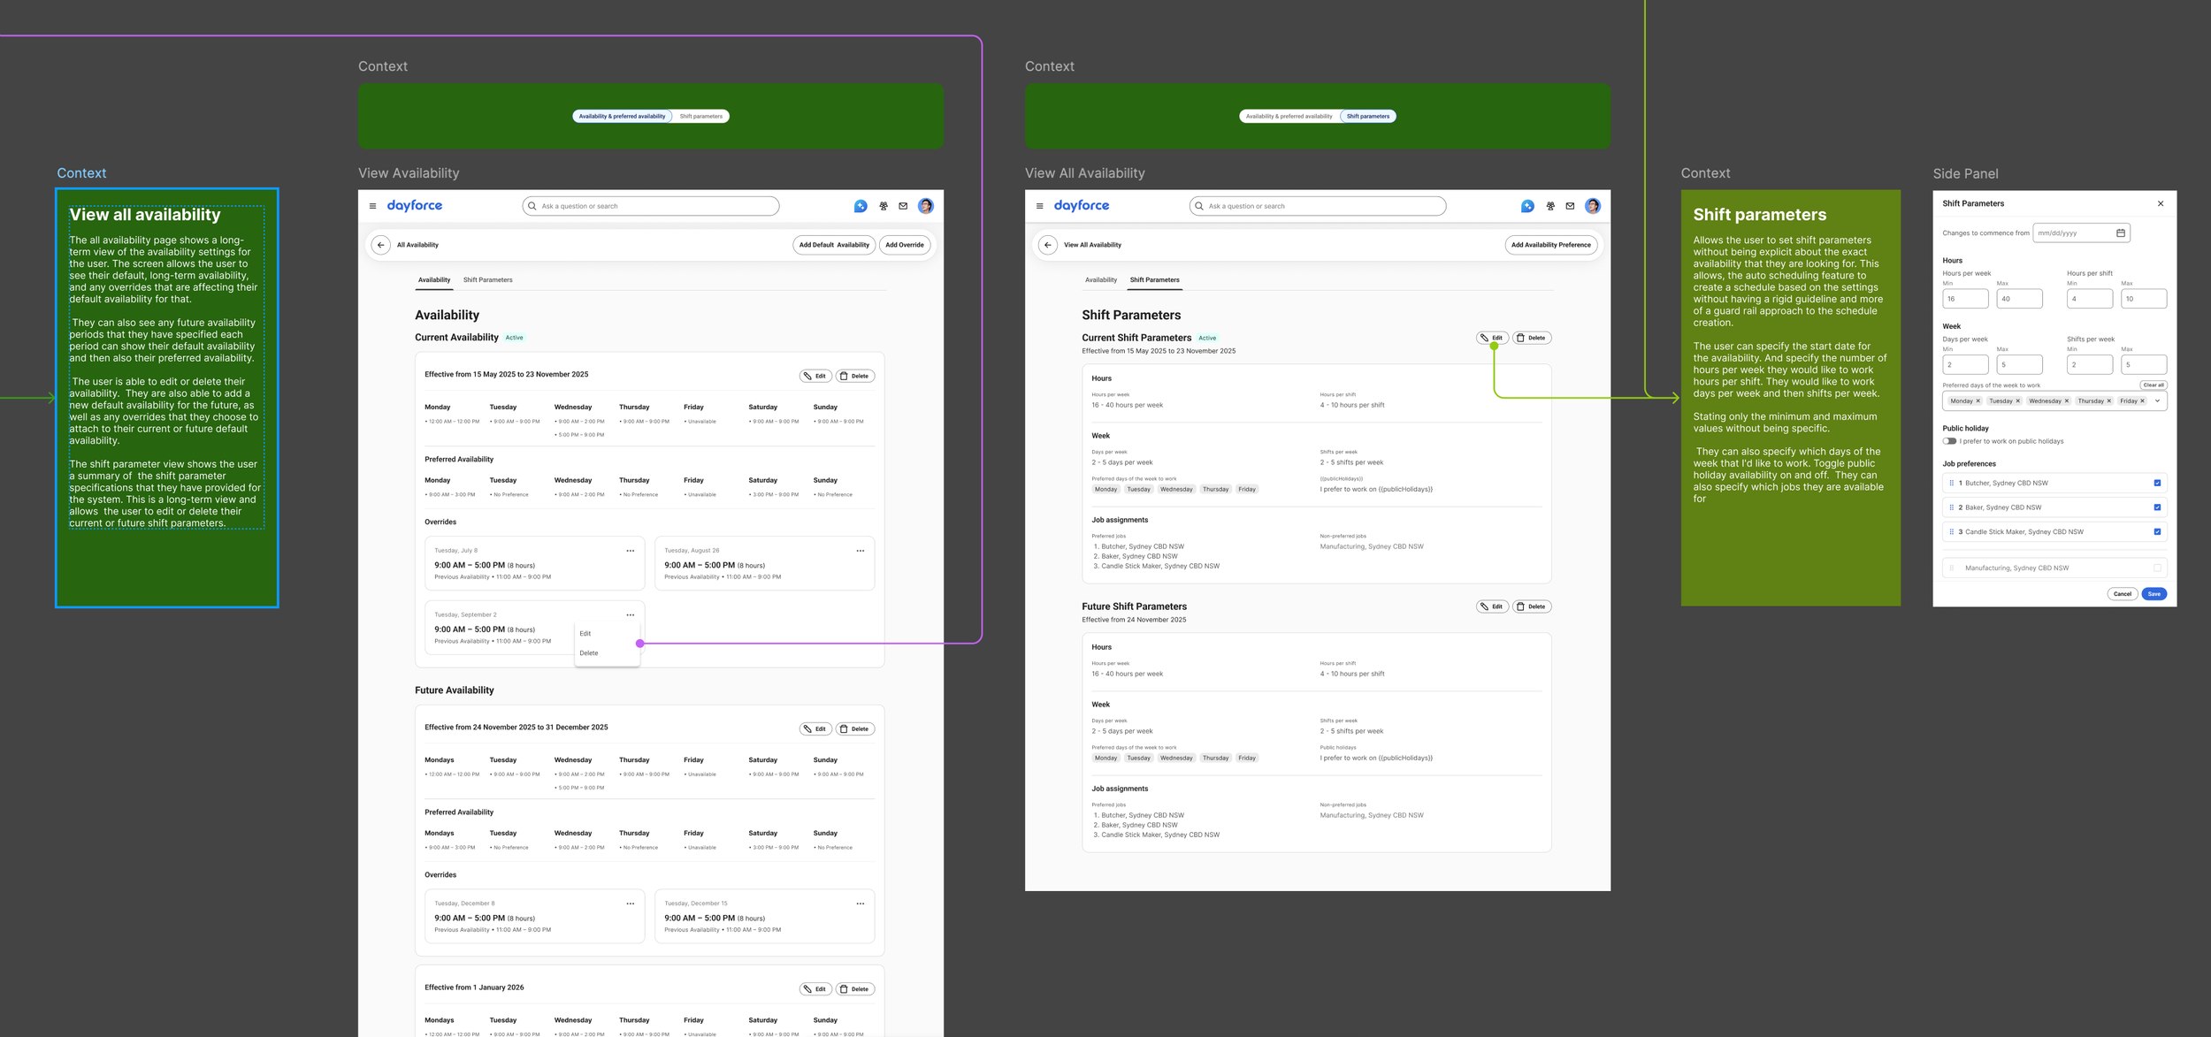This screenshot has height=1037, width=2211.
Task: Grab the drag handle beside Butcher, Sydney CBD
Action: [x=1951, y=484]
